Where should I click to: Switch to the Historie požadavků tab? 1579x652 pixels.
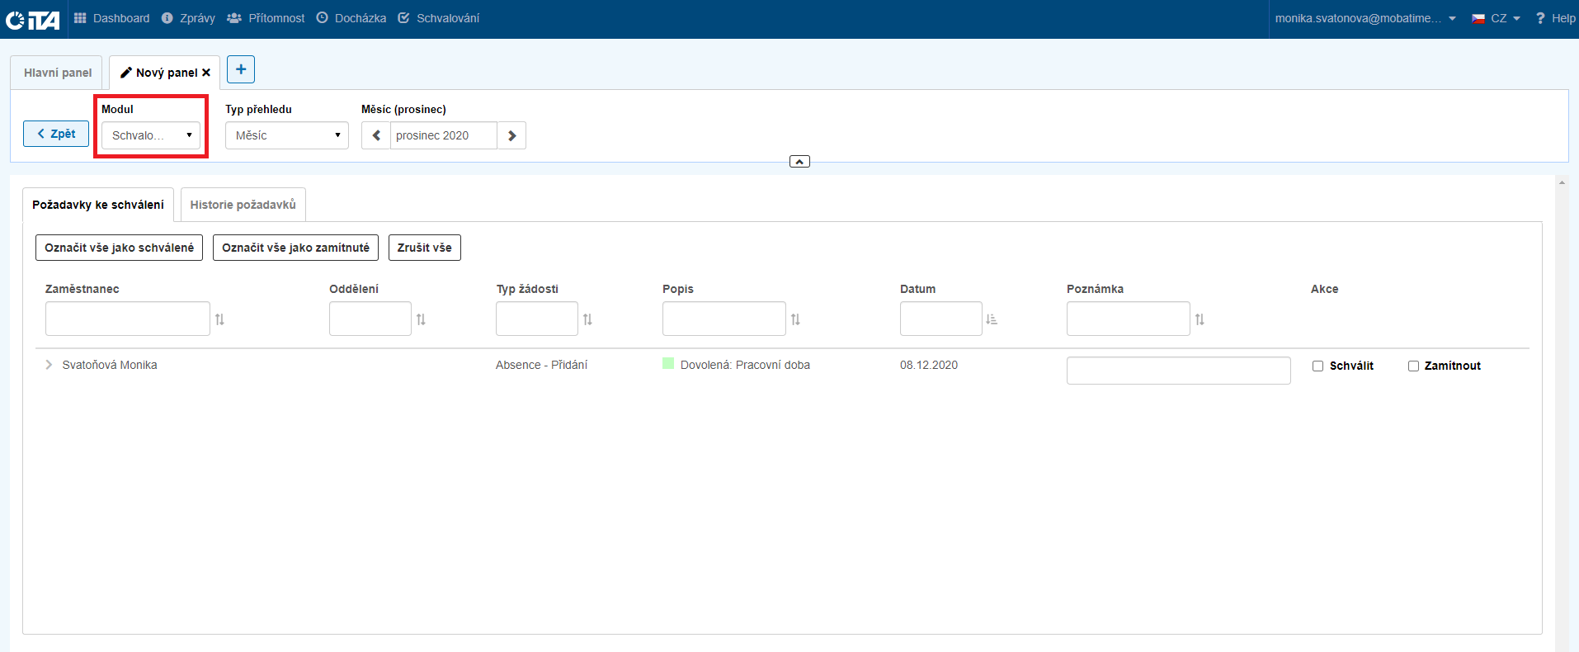click(x=243, y=205)
